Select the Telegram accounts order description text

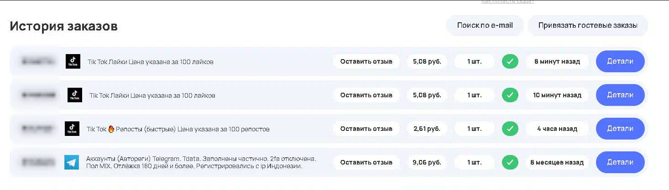point(201,162)
